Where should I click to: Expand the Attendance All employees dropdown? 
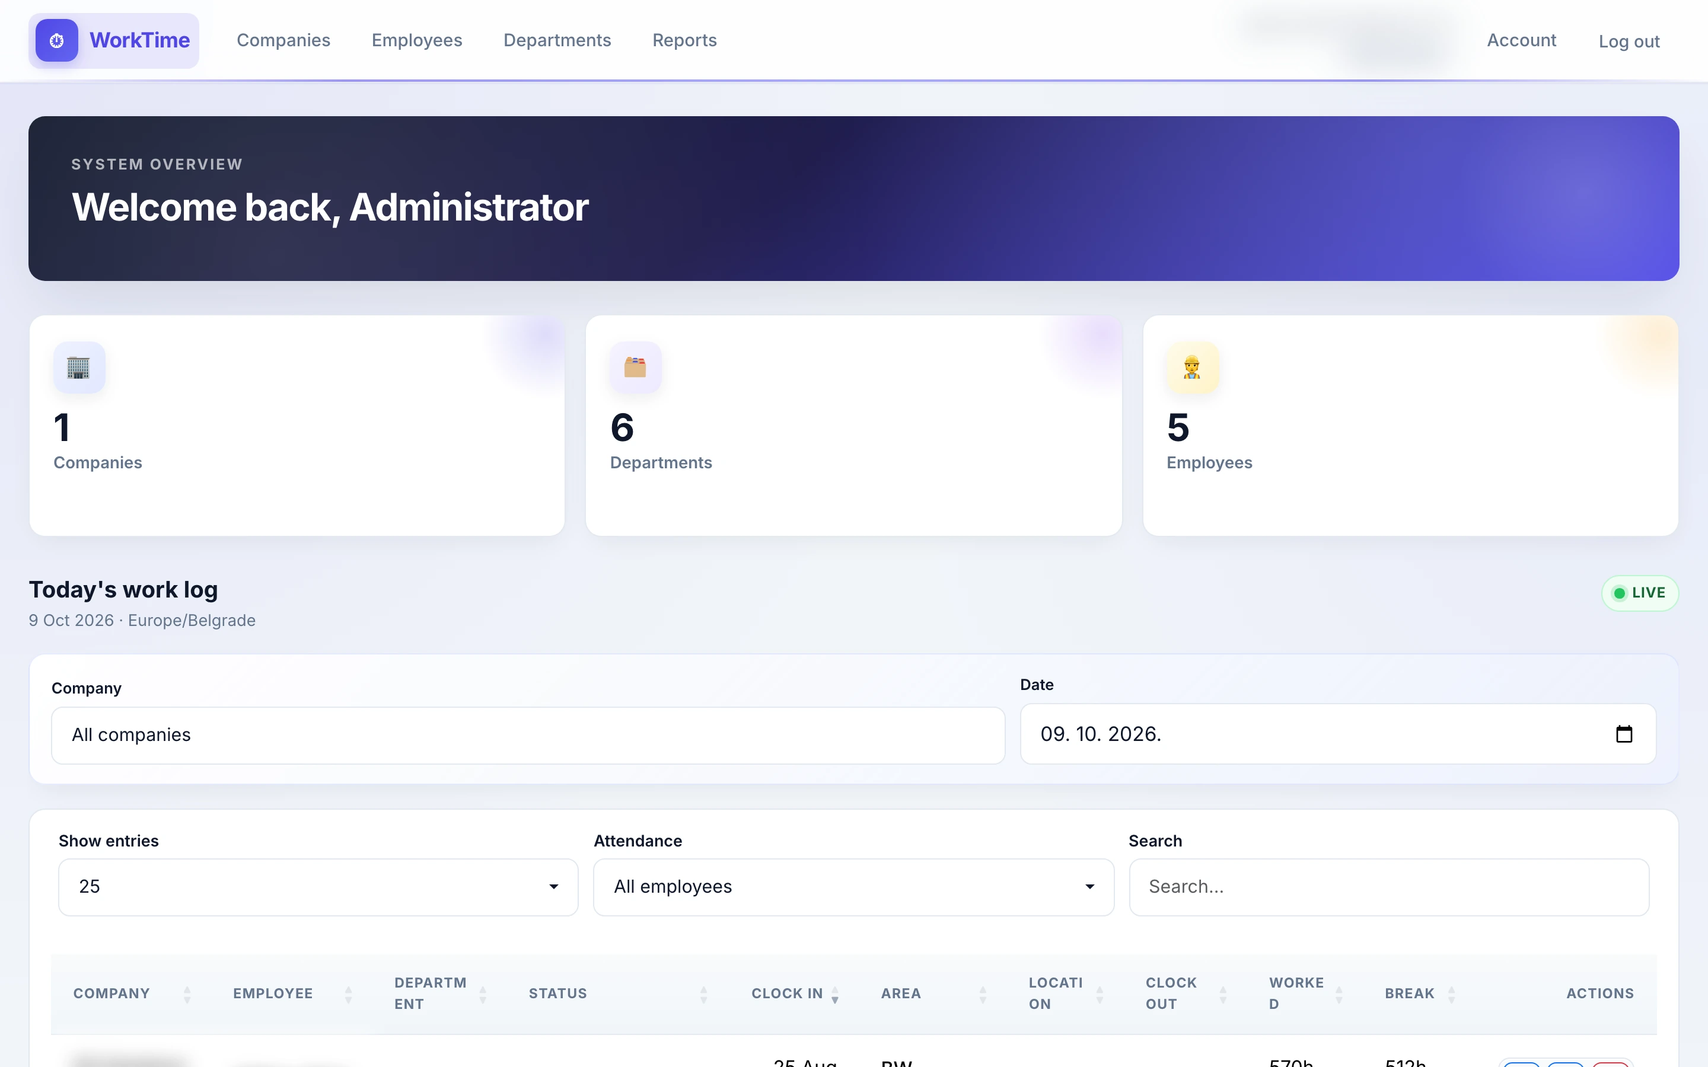pos(853,887)
